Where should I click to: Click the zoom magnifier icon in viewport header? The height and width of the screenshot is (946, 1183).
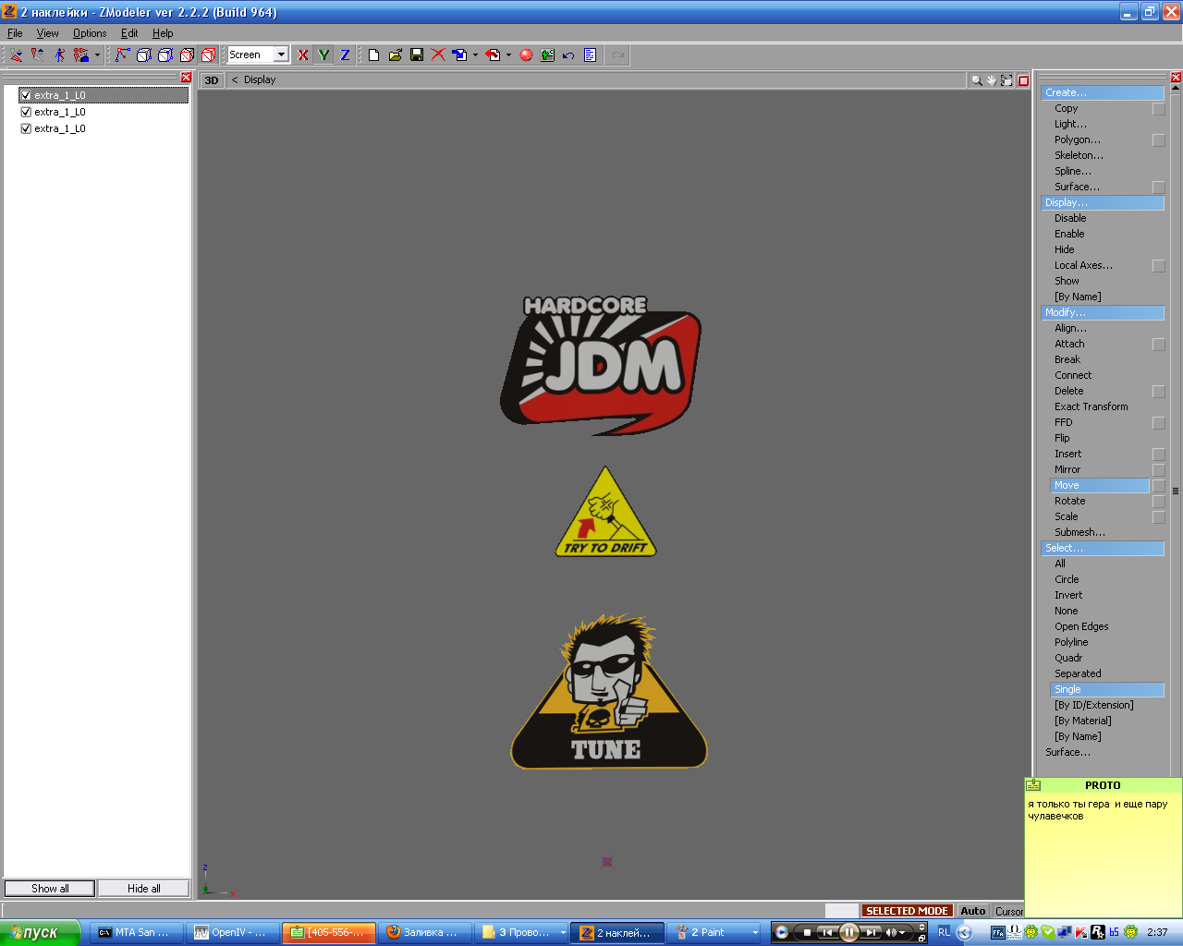pos(976,80)
